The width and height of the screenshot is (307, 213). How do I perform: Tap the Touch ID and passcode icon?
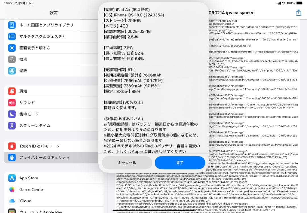(x=12, y=146)
